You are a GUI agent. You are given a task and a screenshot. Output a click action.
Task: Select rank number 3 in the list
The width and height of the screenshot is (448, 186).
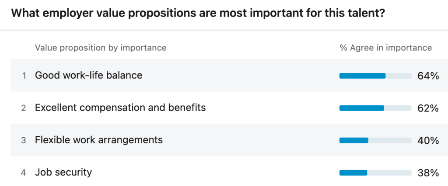[24, 140]
